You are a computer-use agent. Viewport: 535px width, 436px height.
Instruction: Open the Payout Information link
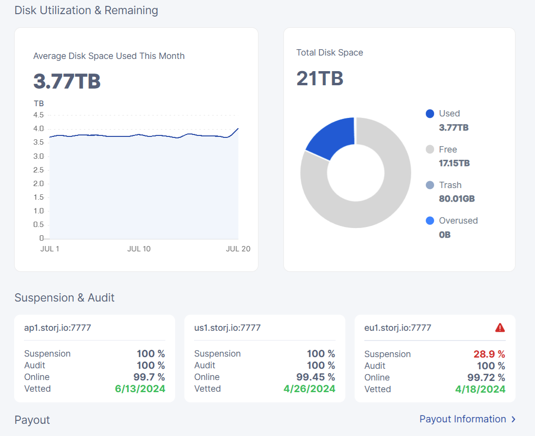click(463, 419)
